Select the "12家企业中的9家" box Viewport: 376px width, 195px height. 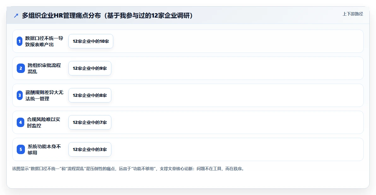[90, 68]
